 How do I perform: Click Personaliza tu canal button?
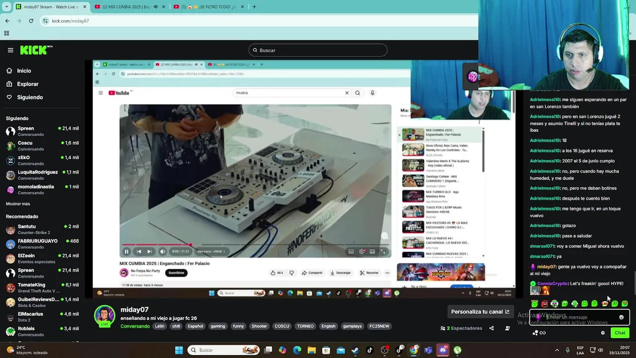pos(480,312)
